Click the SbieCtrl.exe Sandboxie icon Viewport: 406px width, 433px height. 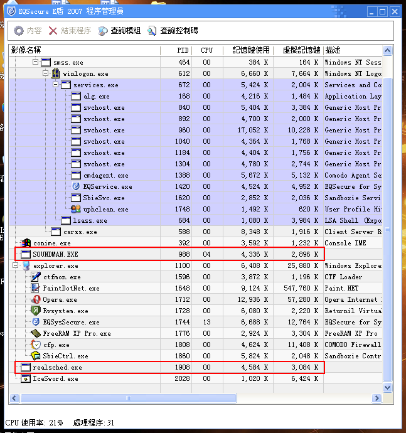[36, 356]
